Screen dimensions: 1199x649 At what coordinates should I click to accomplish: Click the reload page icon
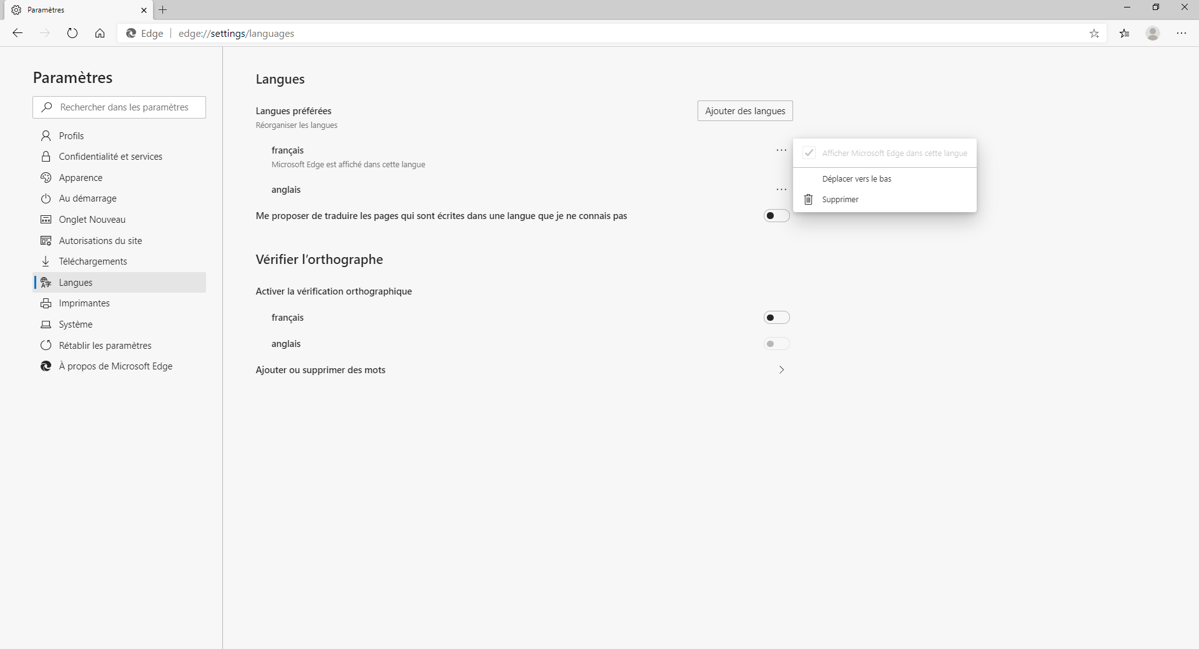(x=72, y=33)
